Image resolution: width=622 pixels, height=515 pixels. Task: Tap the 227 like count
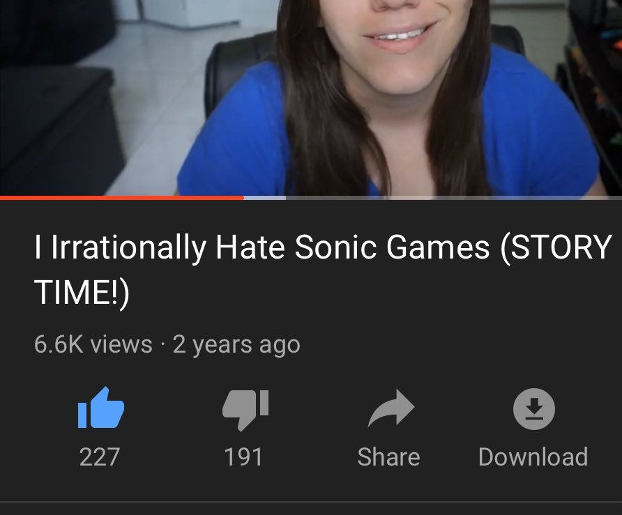pyautogui.click(x=99, y=456)
